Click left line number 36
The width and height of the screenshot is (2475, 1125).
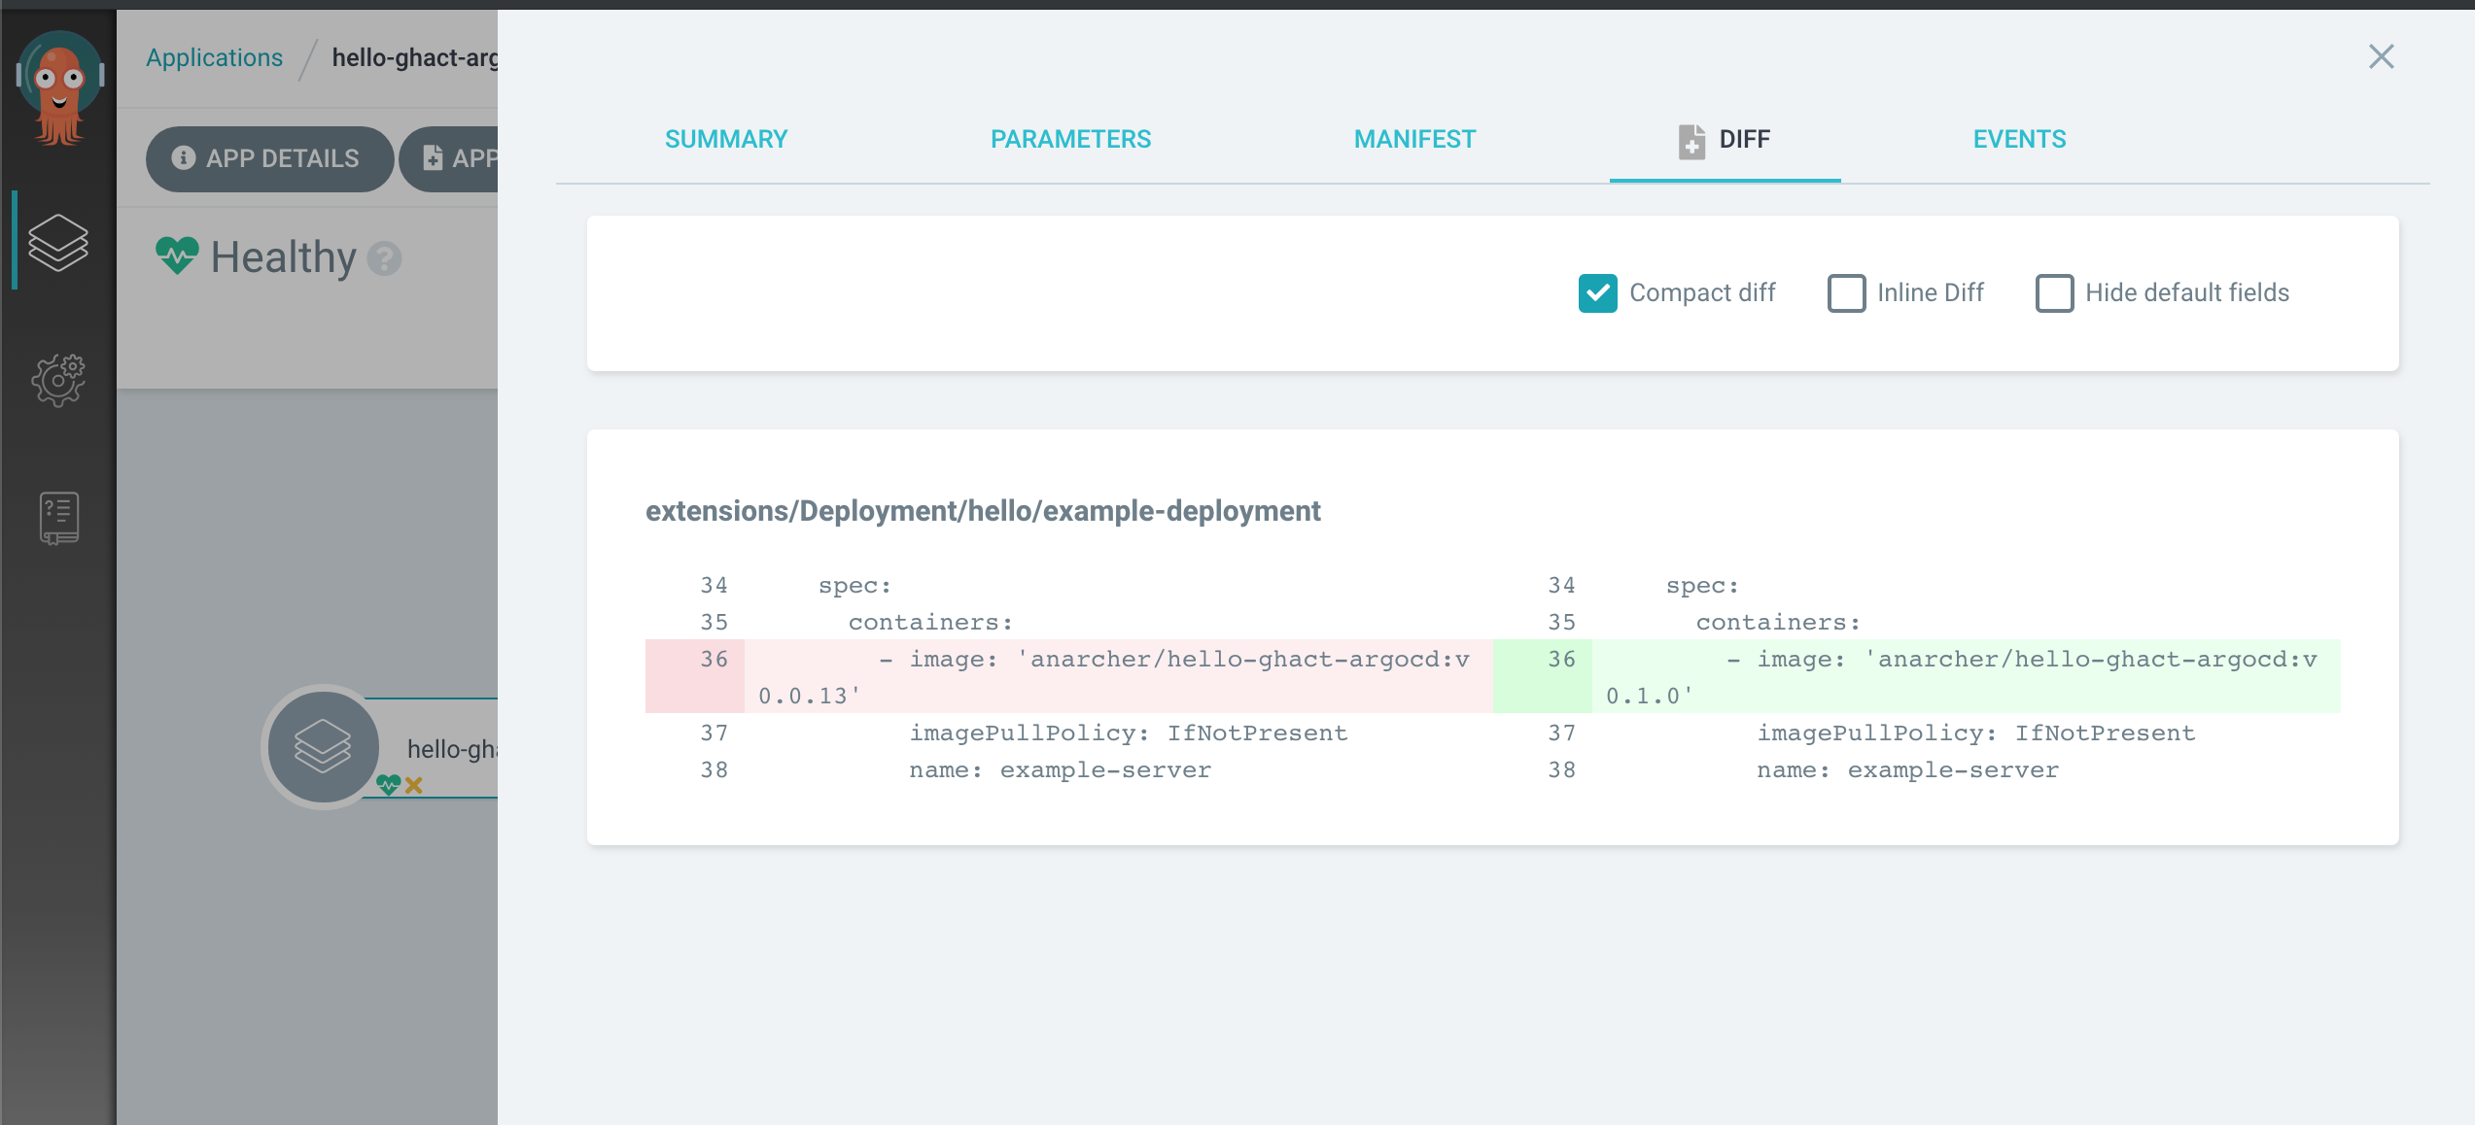(x=714, y=659)
